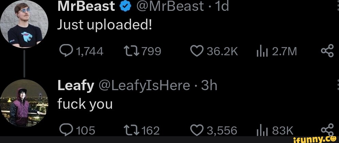Like Leafy's reply with heart icon

coord(197,130)
